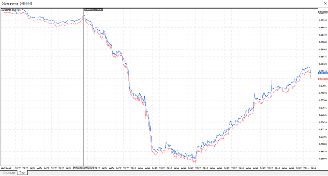Click the 0.88770 price axis label
Viewport: 328px width, 176px height.
[x=323, y=35]
